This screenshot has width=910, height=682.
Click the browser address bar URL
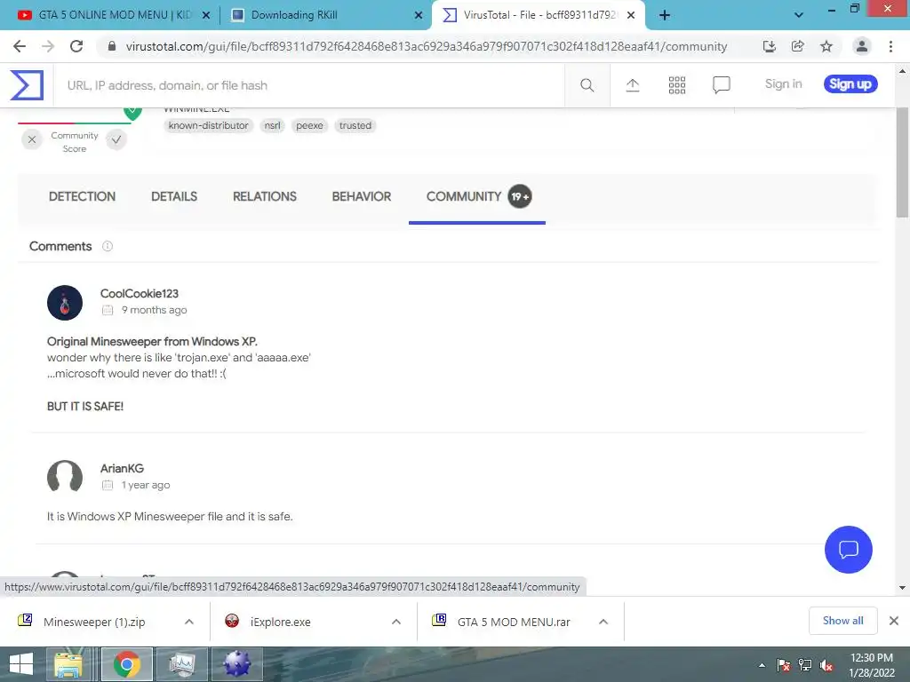point(426,46)
